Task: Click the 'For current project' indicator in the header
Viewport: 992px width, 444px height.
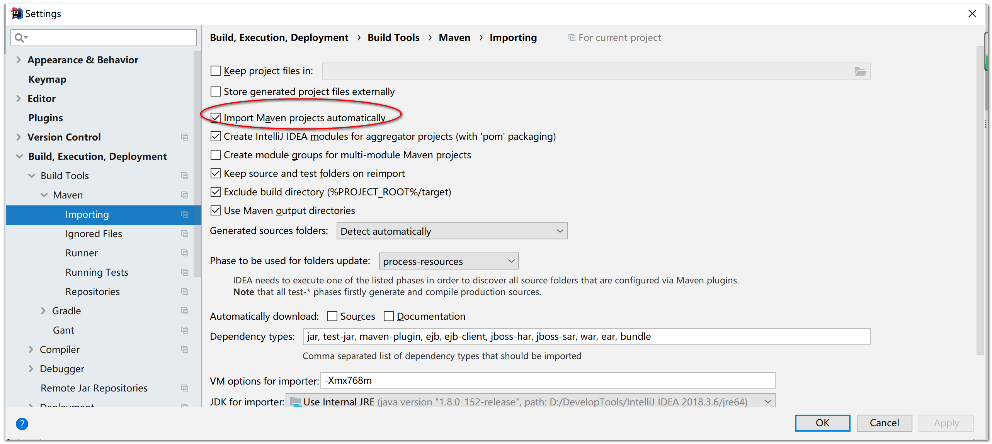Action: tap(614, 37)
